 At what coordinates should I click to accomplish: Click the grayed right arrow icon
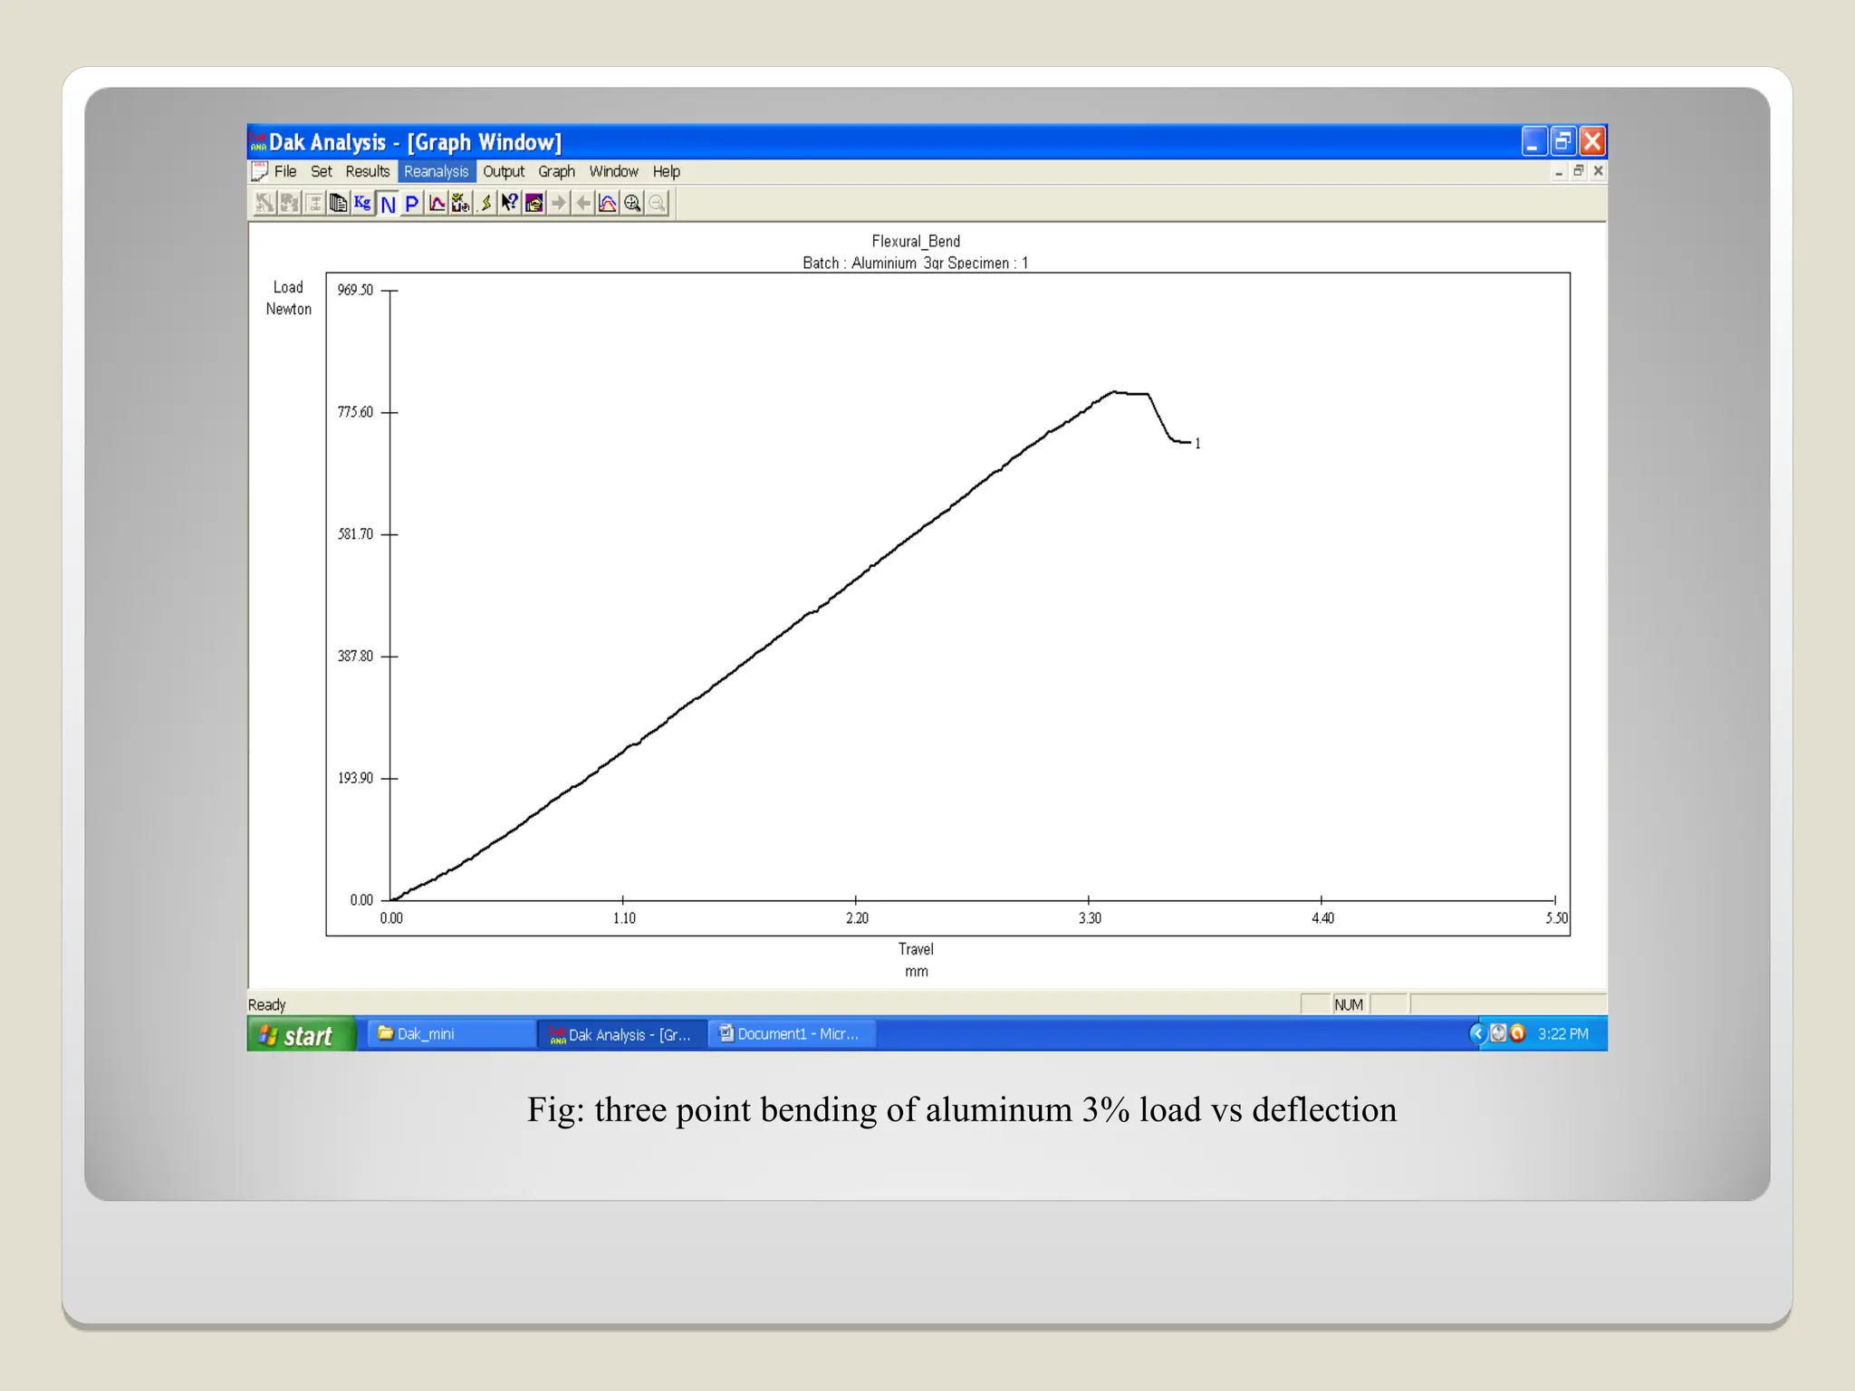click(559, 203)
